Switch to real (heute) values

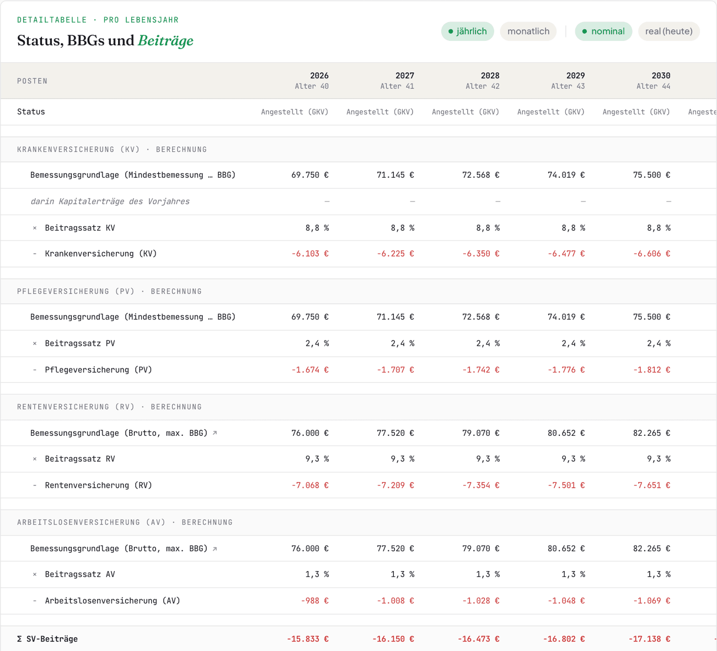[x=669, y=31]
